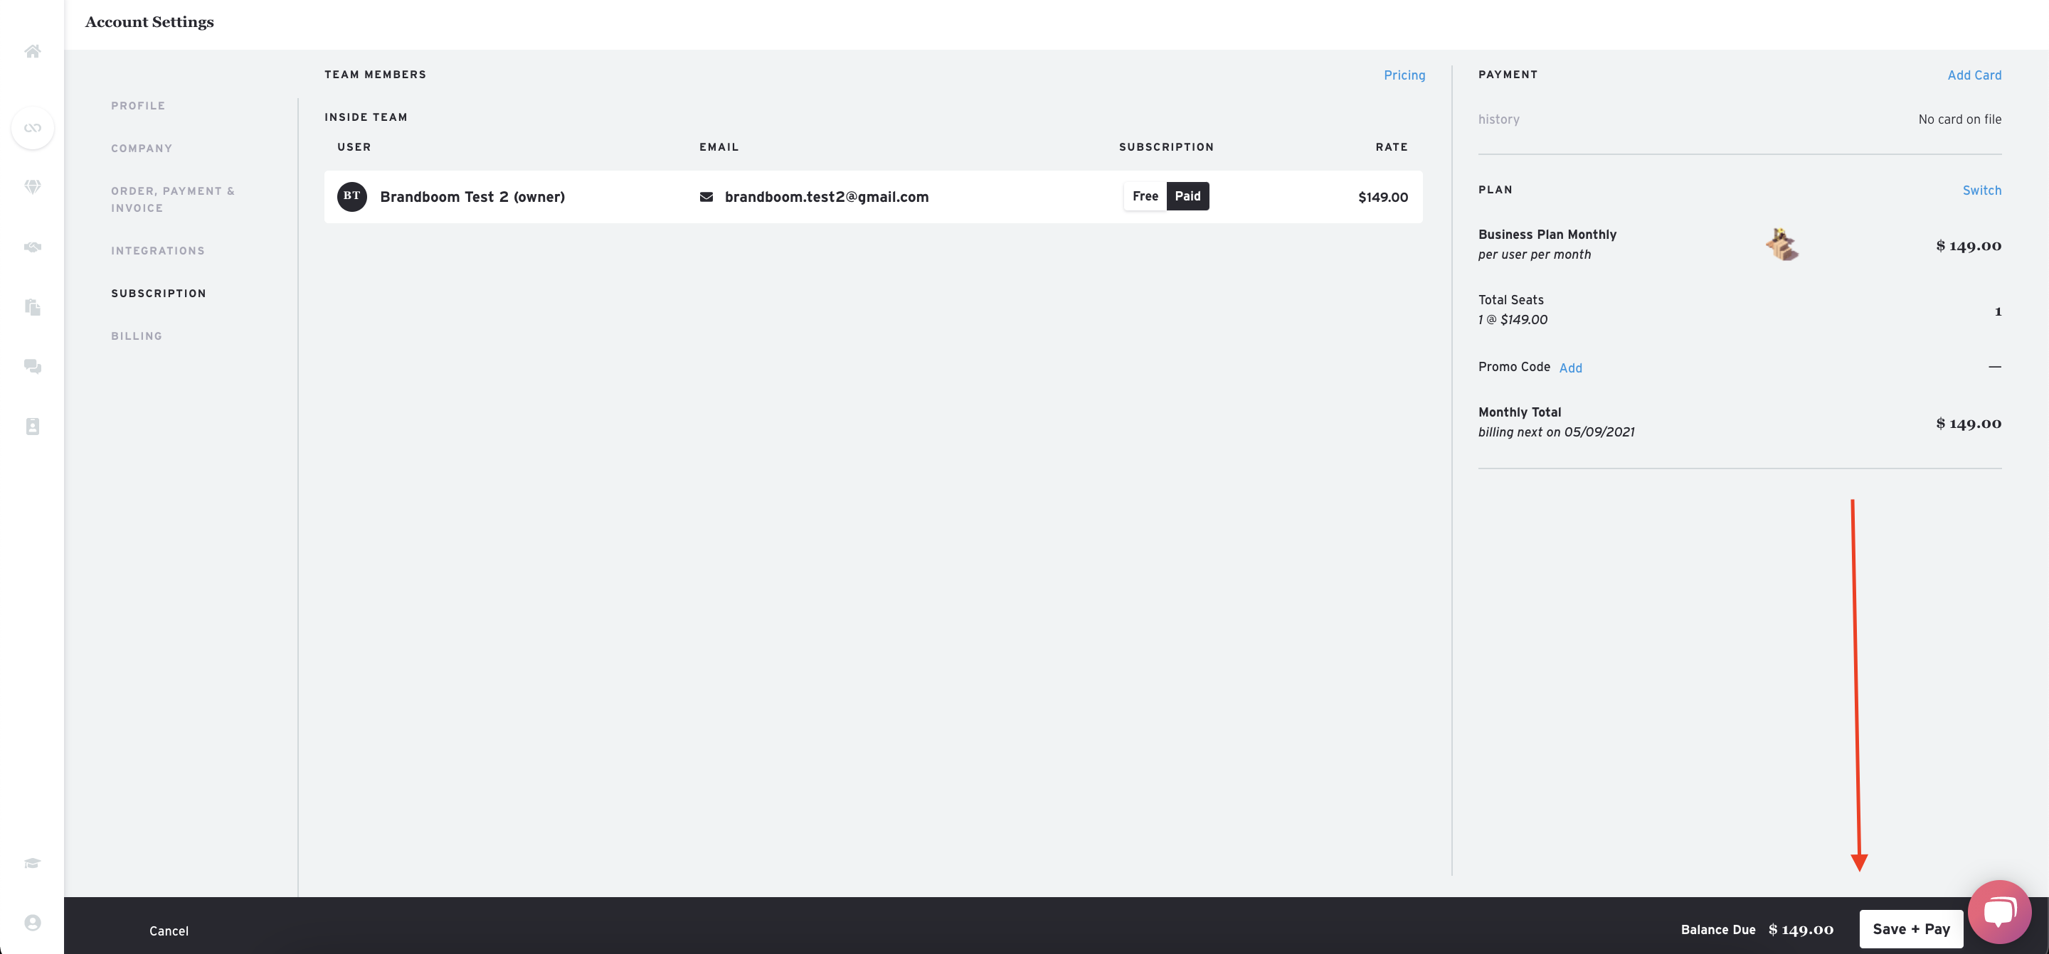Click the Monthly Total label
This screenshot has width=2049, height=954.
(x=1519, y=412)
